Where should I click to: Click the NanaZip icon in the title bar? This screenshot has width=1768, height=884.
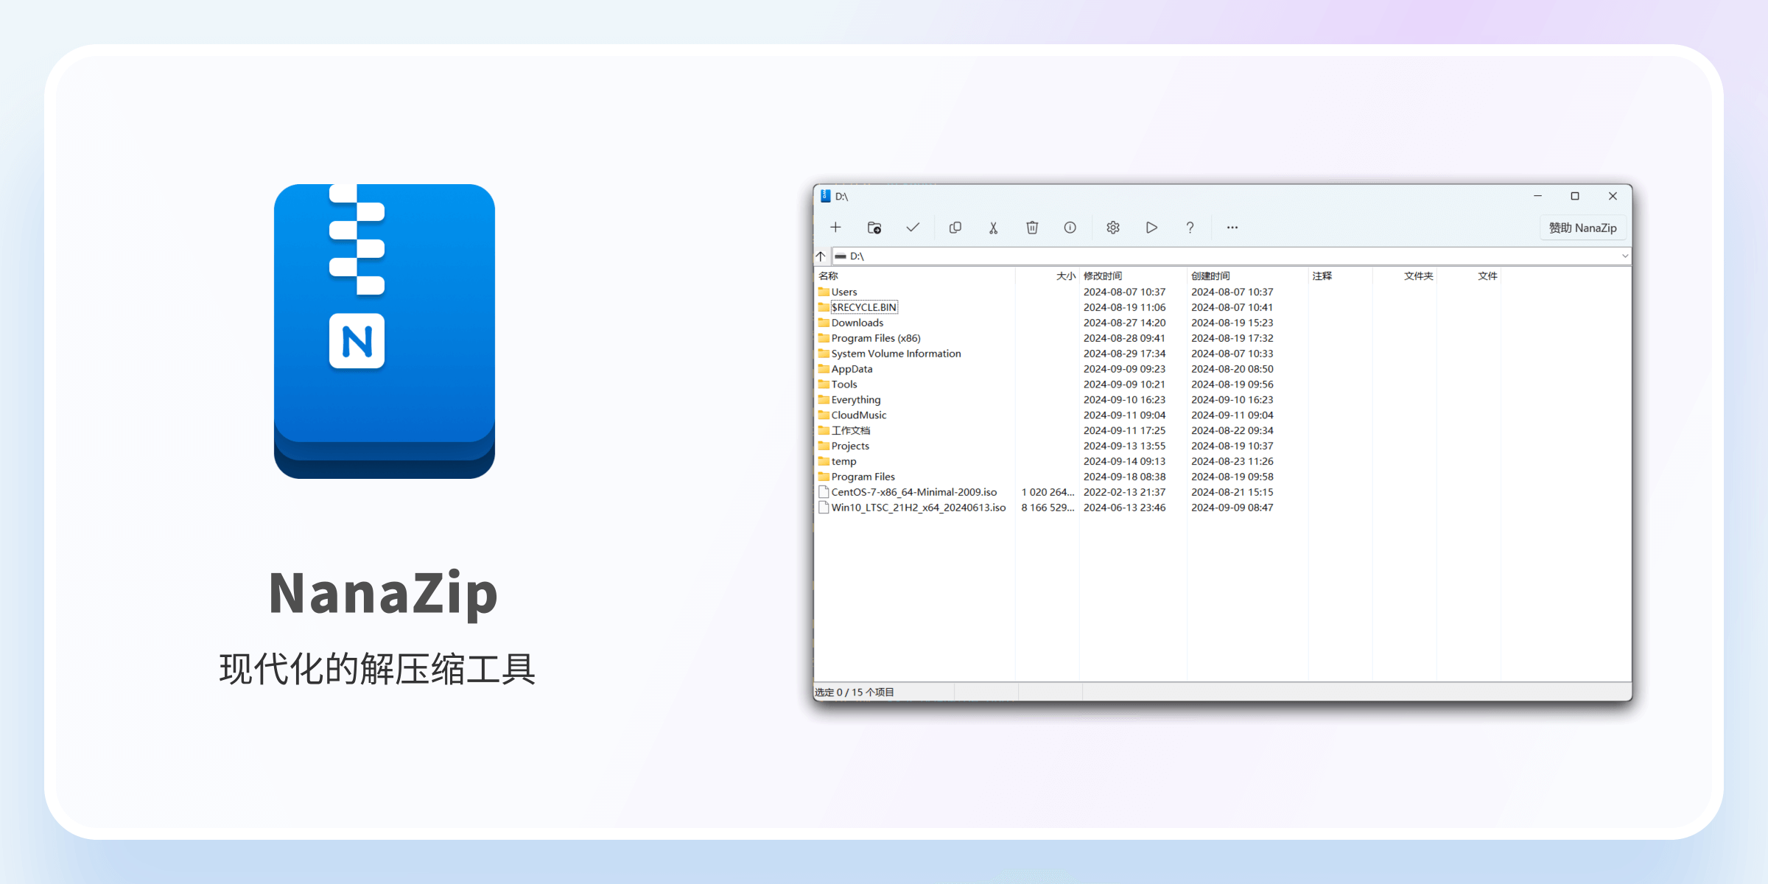pos(826,196)
